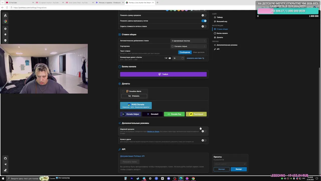Image resolution: width=321 pixels, height=181 pixels.
Task: Open the presets dropdown under Пресеты
Action: click(x=230, y=164)
